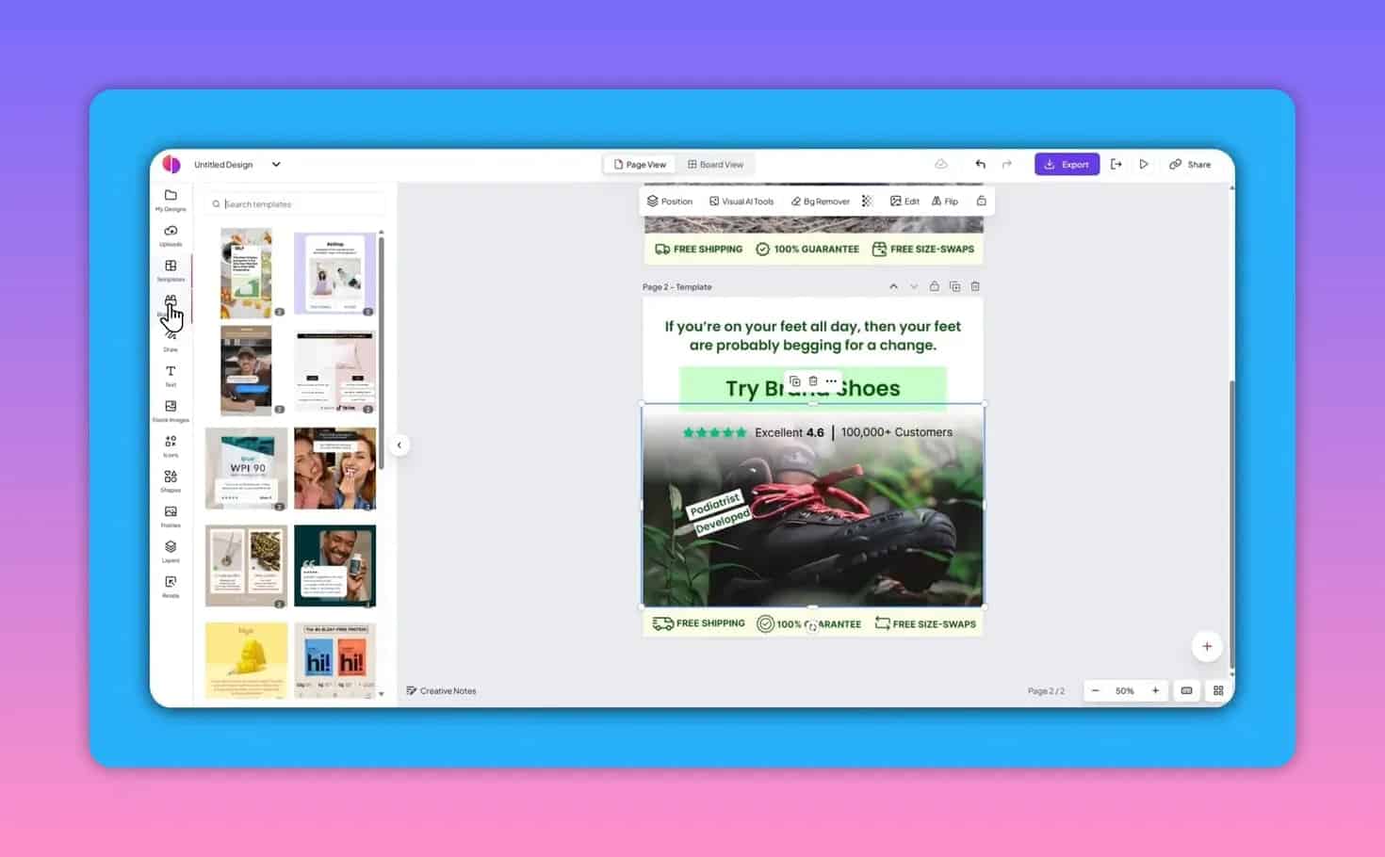Click the app logo icon

click(171, 164)
